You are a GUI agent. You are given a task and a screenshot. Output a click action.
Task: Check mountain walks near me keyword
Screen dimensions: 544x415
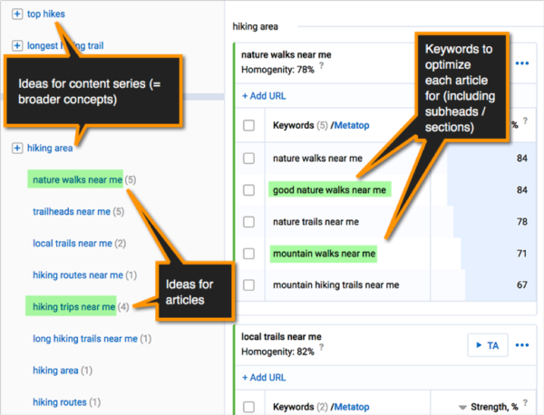coord(248,254)
